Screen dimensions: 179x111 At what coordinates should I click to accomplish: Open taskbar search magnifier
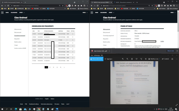pos(7,109)
